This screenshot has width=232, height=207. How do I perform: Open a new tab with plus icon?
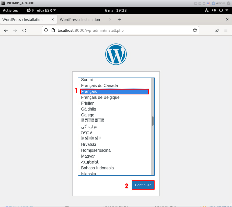click(x=120, y=20)
